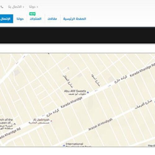
Task: Open the حولنا tab in main navigation bar
Action: click(x=20, y=19)
